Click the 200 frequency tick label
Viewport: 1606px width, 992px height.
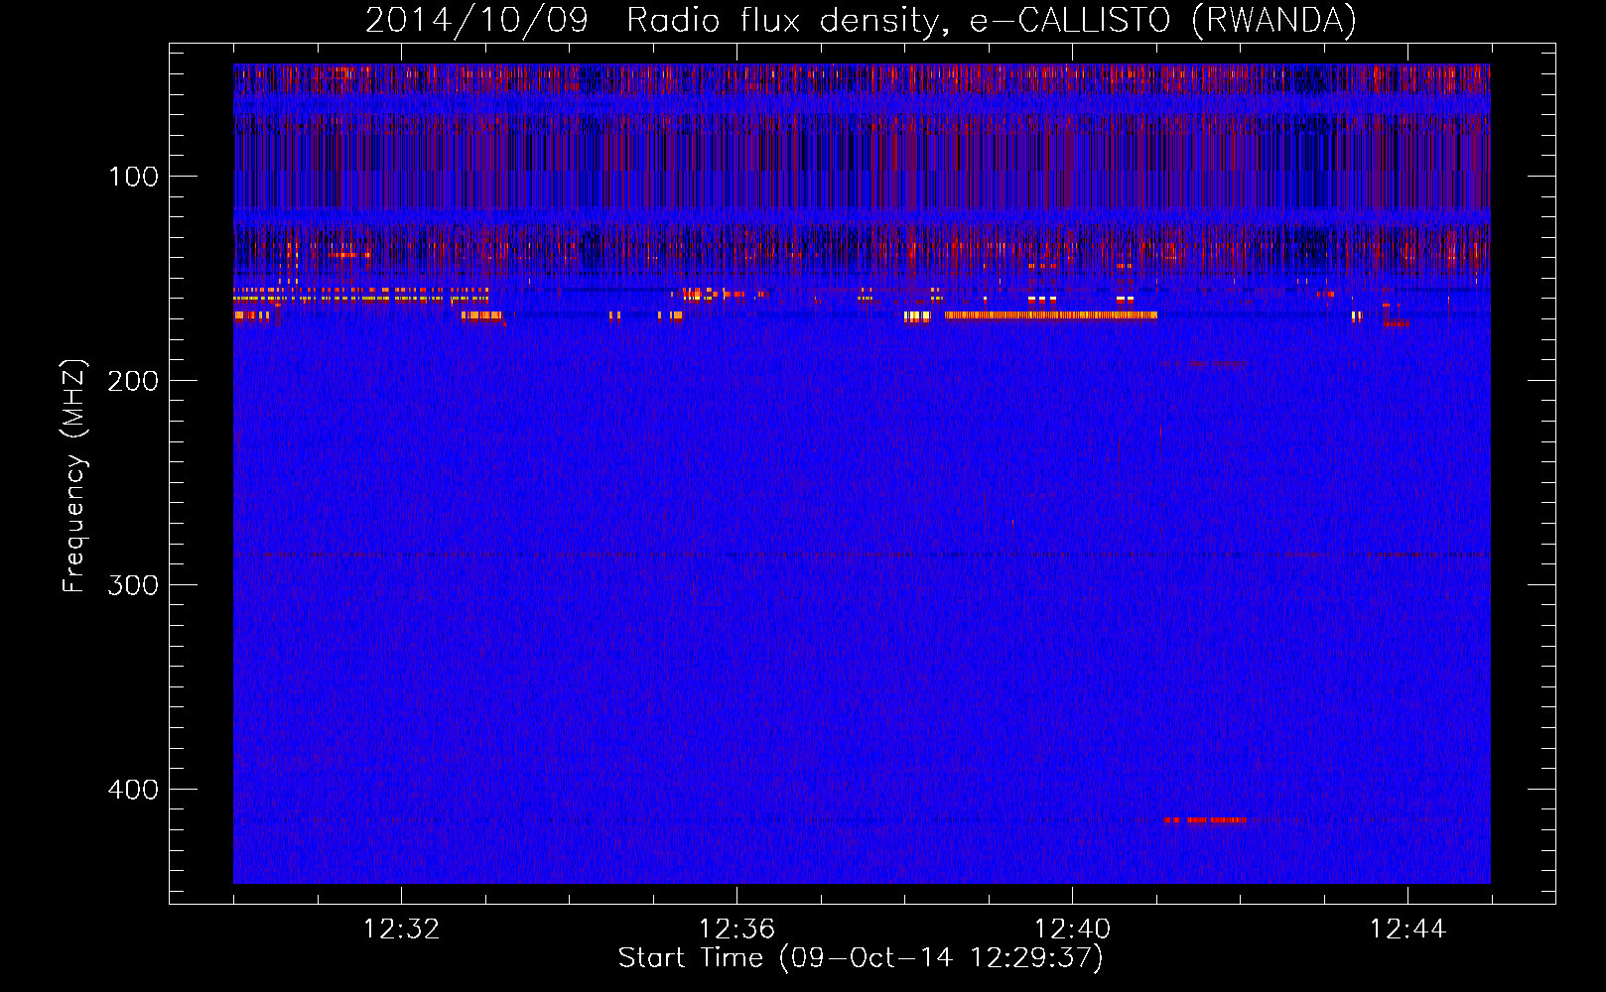pyautogui.click(x=134, y=381)
